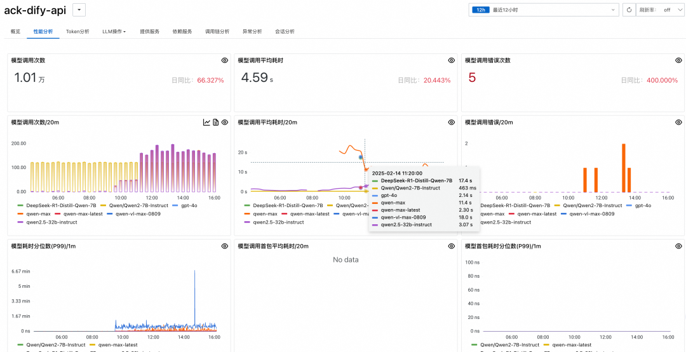Click eye icon on 模型调用首包平均耗时/20m panel
This screenshot has width=686, height=352.
[451, 246]
